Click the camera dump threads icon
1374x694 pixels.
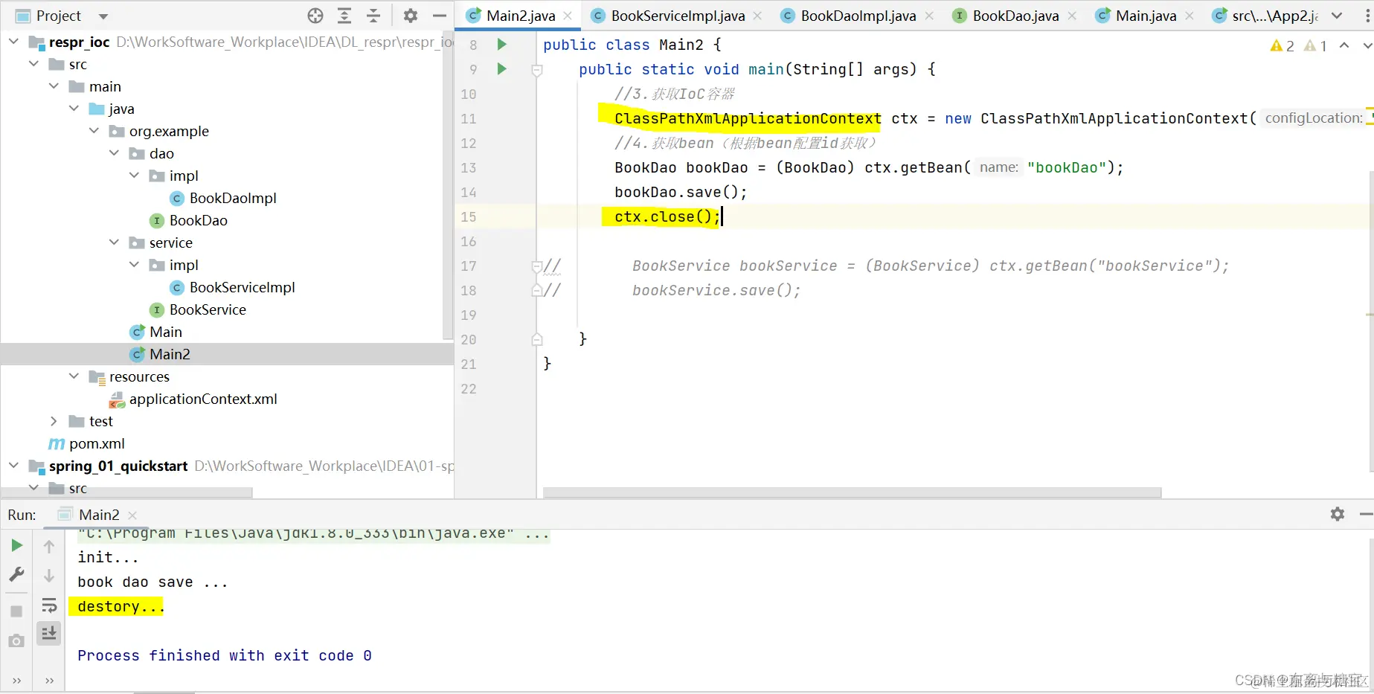point(16,640)
